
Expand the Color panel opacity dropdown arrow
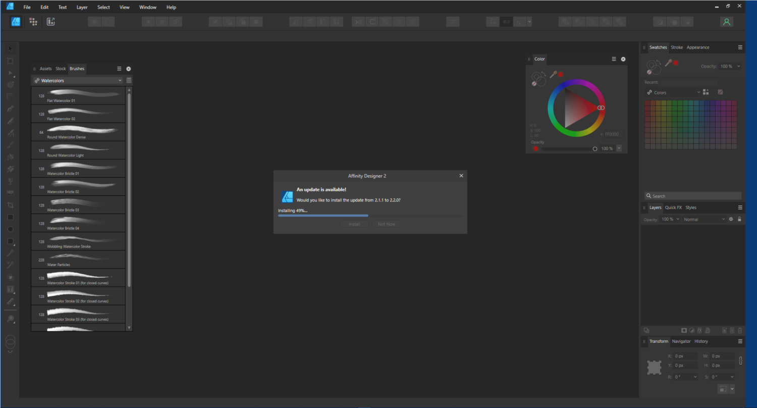619,148
